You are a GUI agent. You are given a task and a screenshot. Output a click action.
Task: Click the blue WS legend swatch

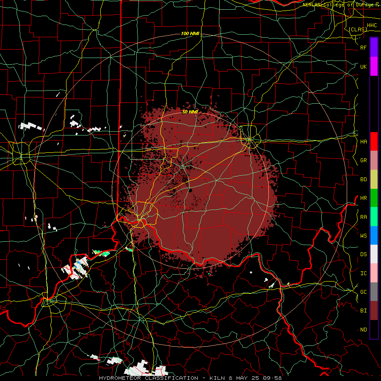click(x=374, y=235)
